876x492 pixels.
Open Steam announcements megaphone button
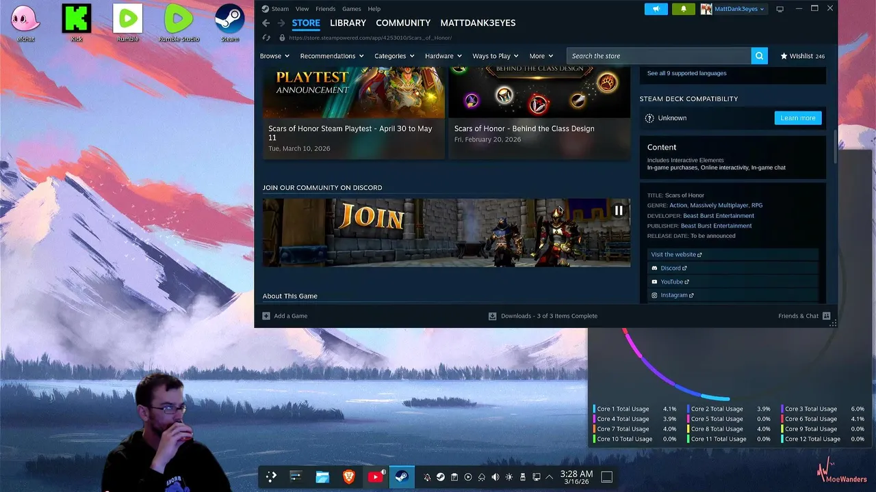pyautogui.click(x=656, y=9)
